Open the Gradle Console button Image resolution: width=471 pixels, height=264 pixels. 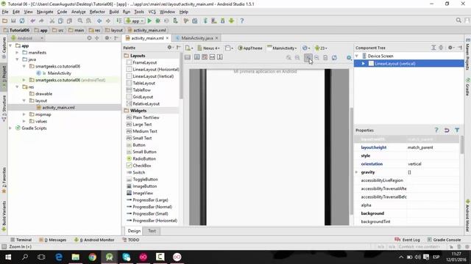[444, 240]
